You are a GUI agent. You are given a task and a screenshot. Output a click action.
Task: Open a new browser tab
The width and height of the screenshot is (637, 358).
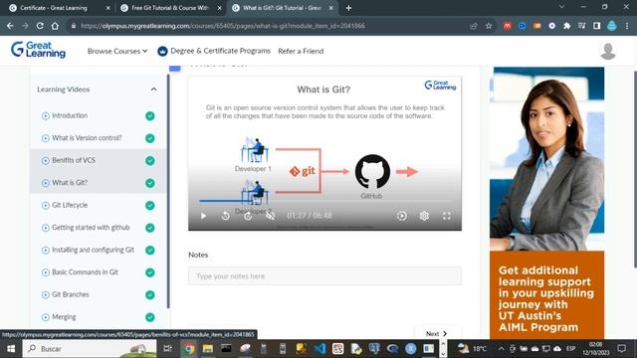(x=348, y=8)
